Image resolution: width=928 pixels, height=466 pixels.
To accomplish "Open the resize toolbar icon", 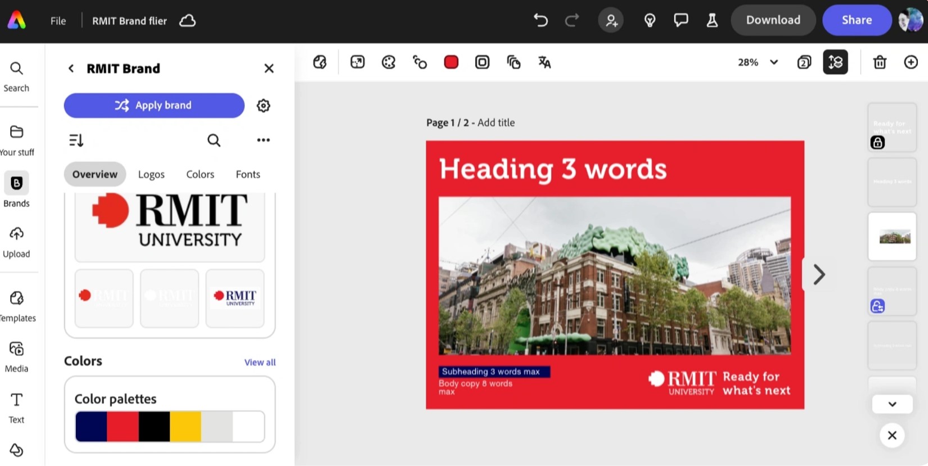I will click(358, 62).
